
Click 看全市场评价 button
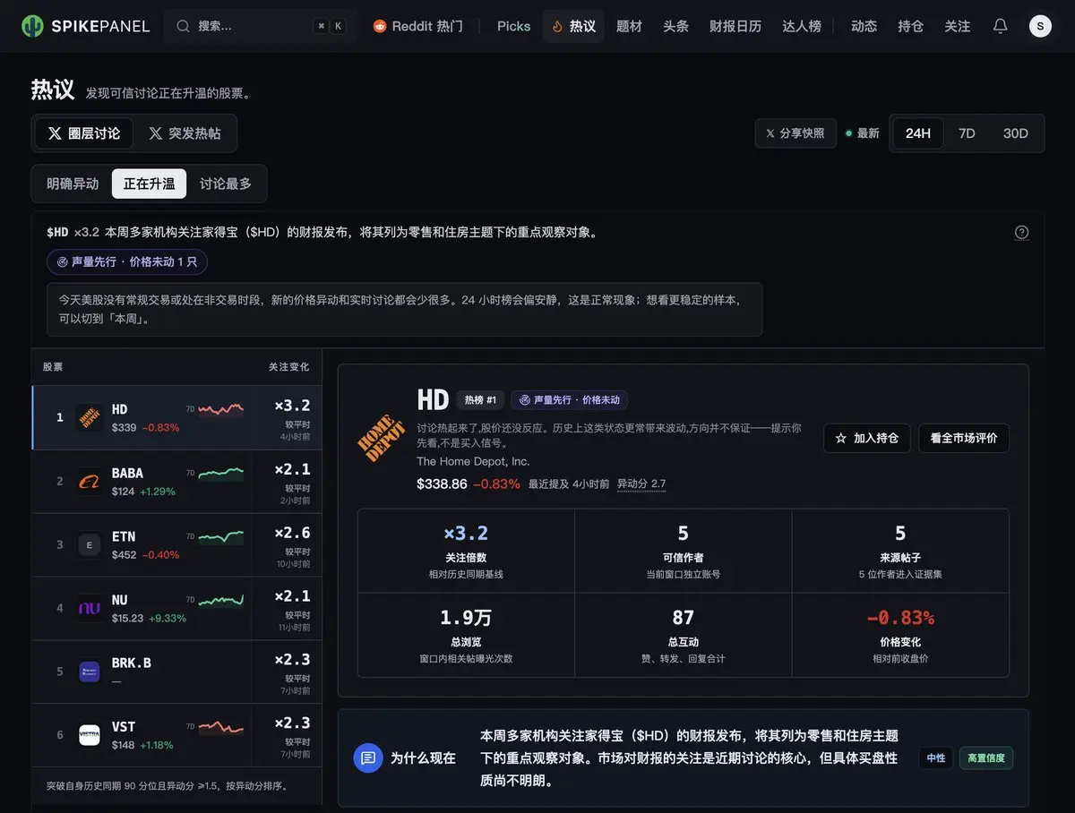(964, 438)
